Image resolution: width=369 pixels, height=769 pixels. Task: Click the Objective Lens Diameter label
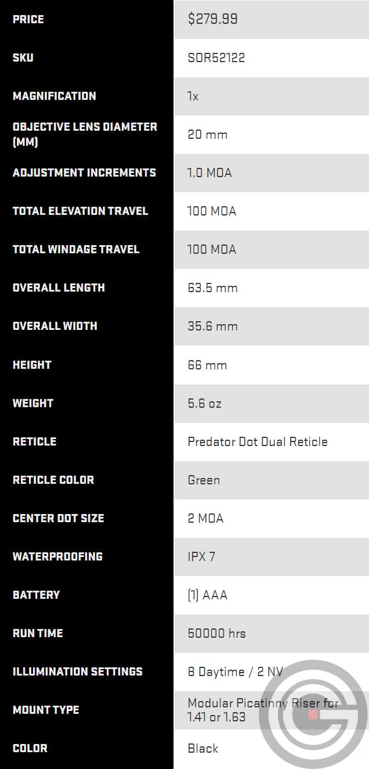tap(85, 134)
